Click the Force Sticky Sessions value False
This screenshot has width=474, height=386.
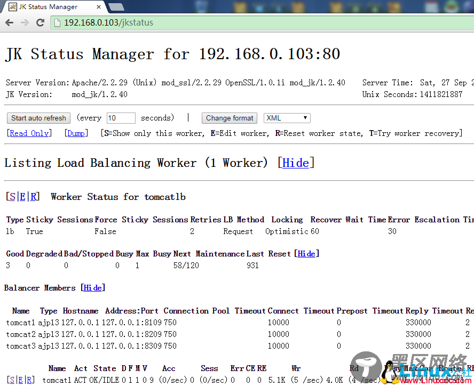pyautogui.click(x=105, y=231)
